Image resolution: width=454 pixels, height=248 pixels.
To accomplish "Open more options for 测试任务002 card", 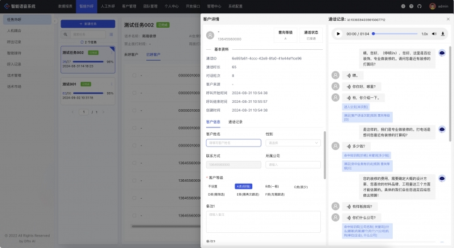I will (112, 53).
